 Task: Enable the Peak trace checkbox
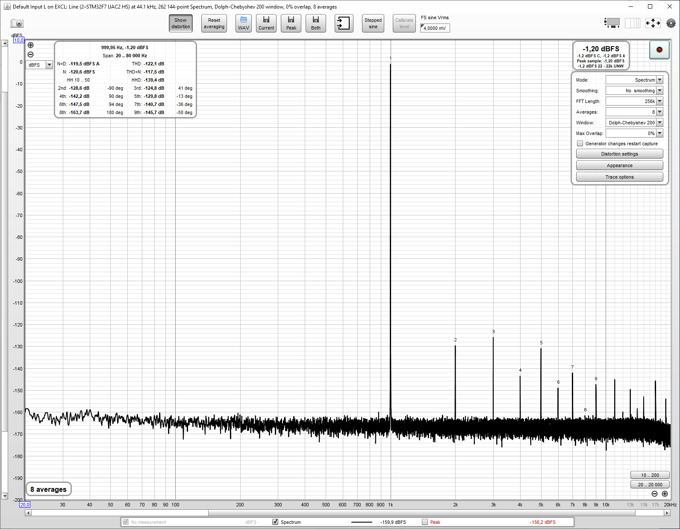pos(425,522)
